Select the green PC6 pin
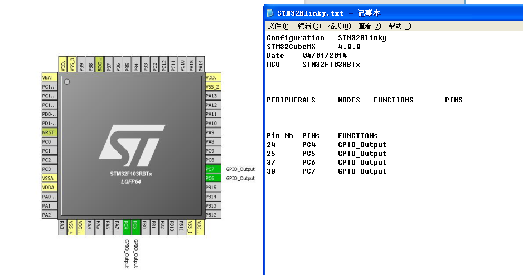This screenshot has width=523, height=275. [213, 178]
